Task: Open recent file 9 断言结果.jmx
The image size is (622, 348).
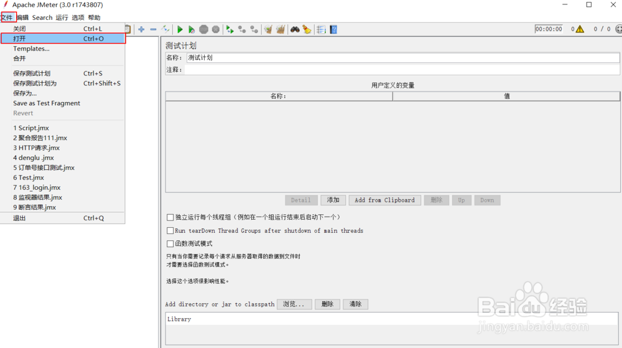Action: pyautogui.click(x=63, y=207)
